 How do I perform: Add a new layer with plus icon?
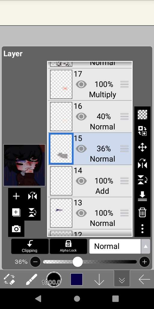coord(16,196)
